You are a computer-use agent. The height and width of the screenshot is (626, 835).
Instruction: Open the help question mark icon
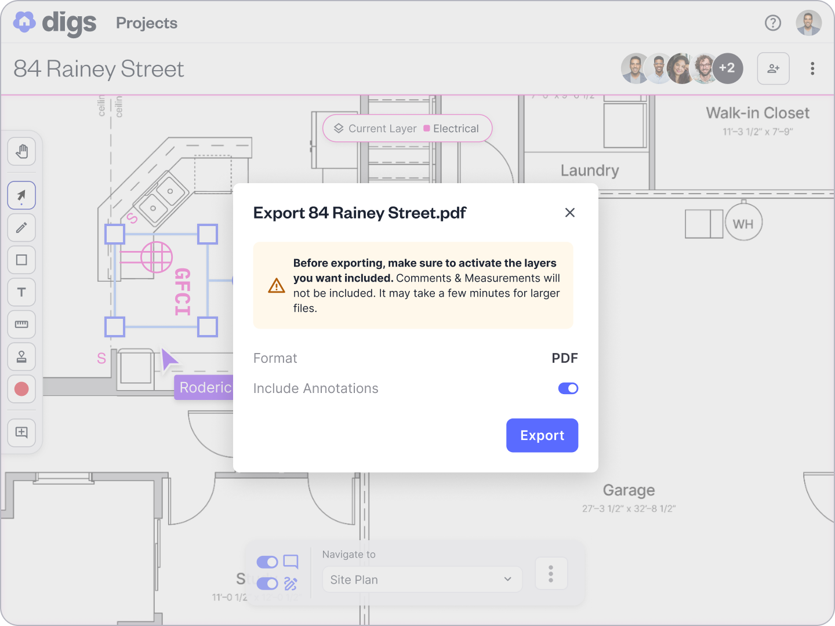773,23
